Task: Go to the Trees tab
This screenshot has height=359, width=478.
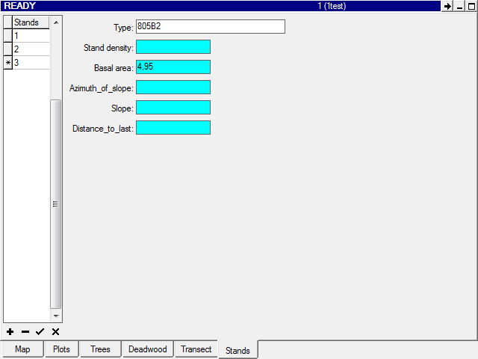Action: [x=100, y=349]
